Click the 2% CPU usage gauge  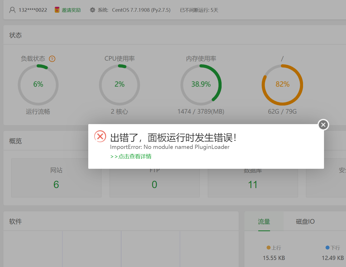pos(119,85)
